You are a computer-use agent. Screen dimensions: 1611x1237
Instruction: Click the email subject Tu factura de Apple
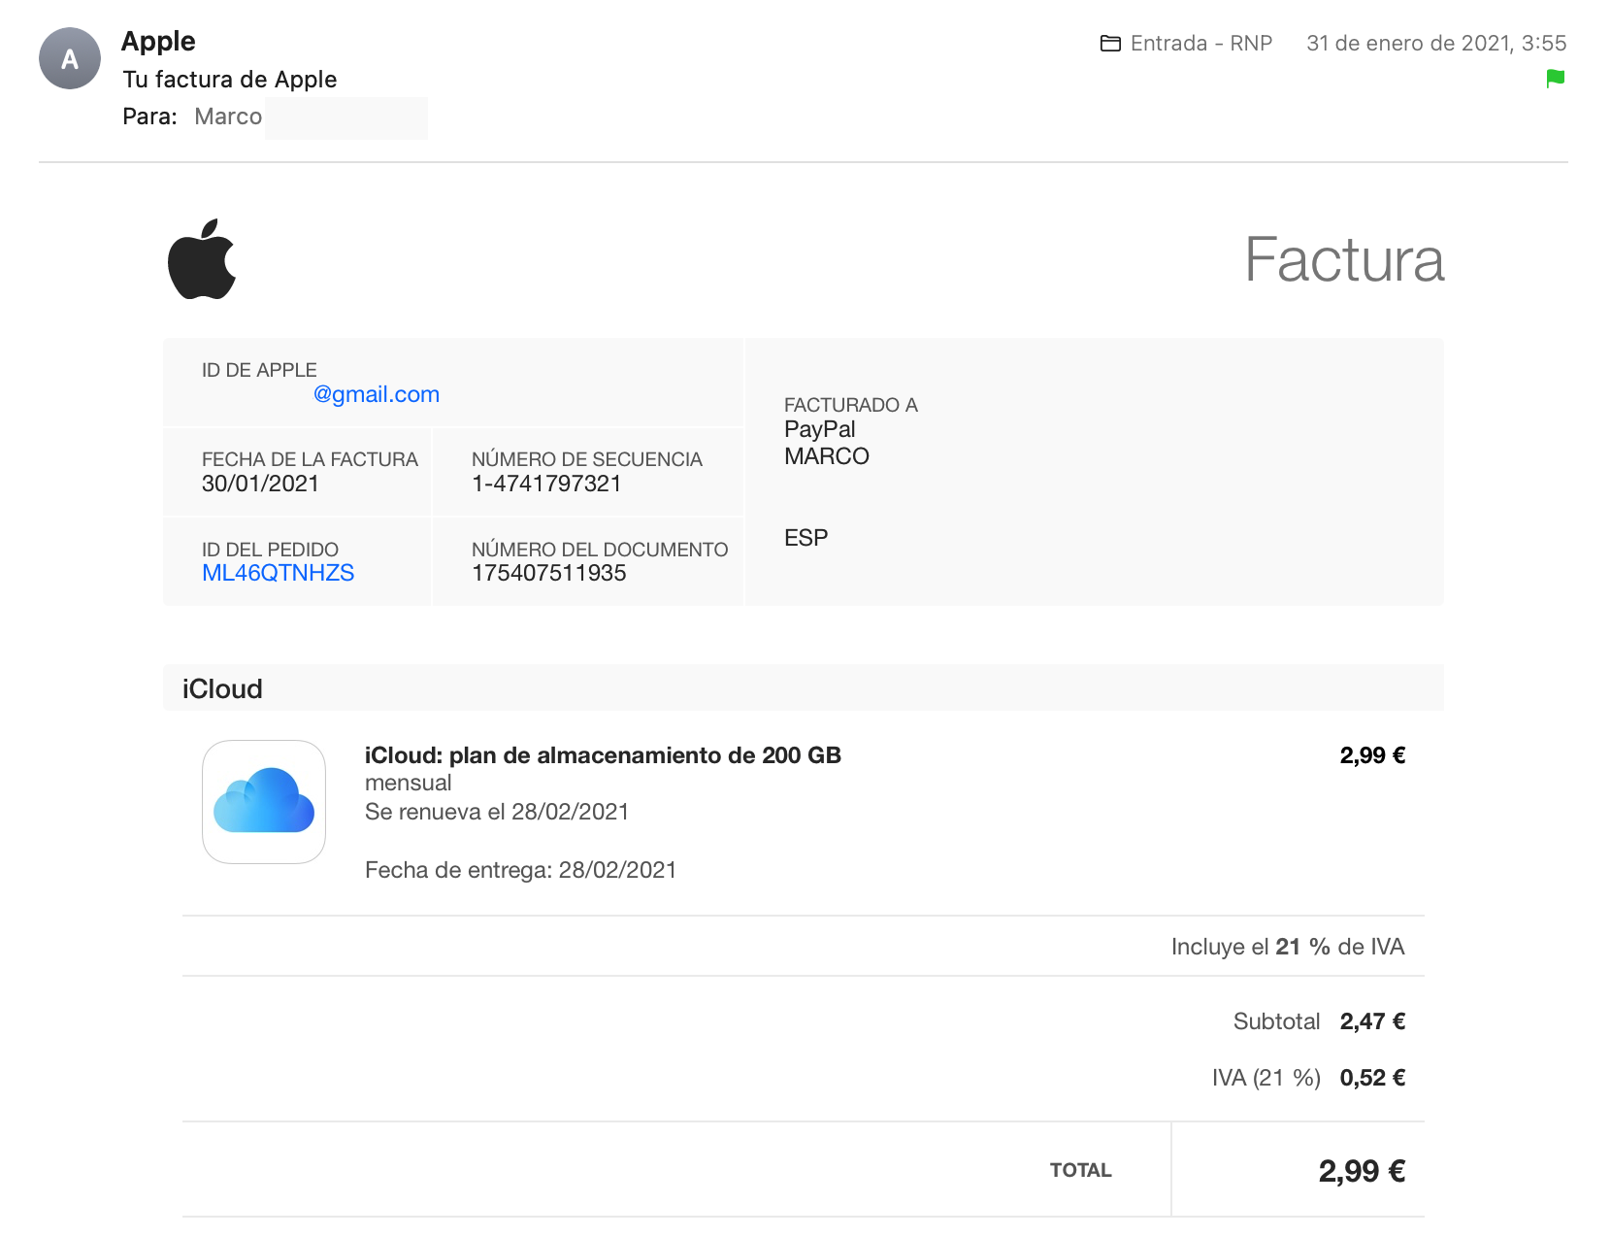coord(230,80)
